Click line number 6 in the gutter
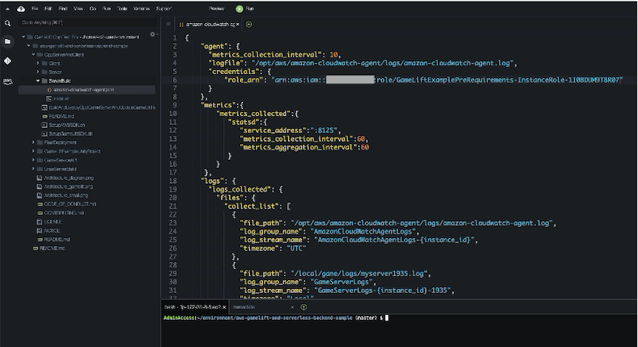The image size is (638, 347). pyautogui.click(x=175, y=80)
